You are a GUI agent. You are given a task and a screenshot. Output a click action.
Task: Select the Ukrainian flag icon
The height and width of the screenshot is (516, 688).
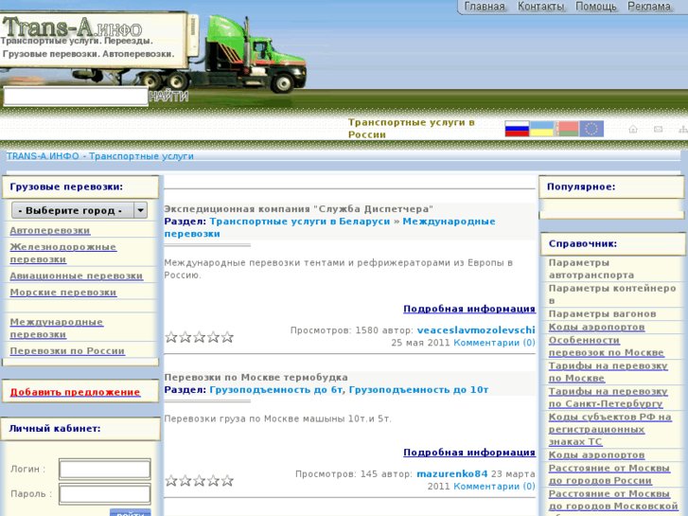tap(542, 129)
